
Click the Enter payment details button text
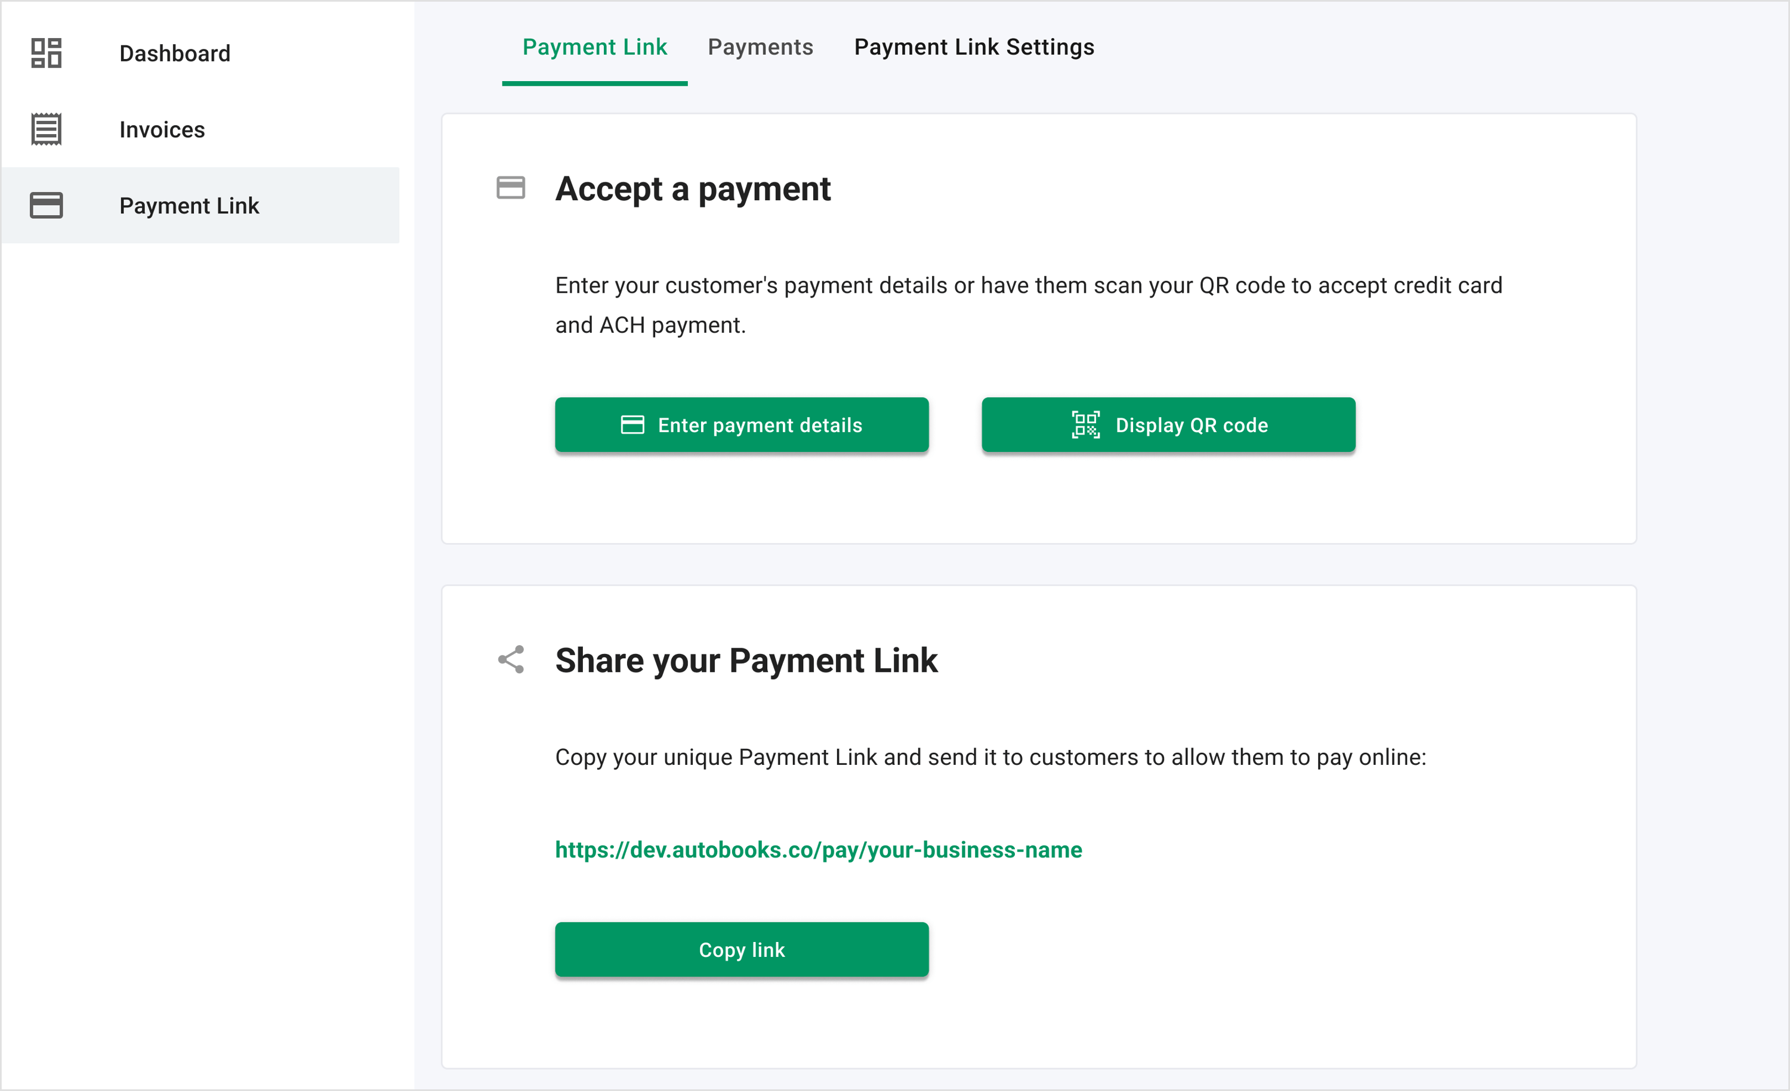(x=760, y=425)
